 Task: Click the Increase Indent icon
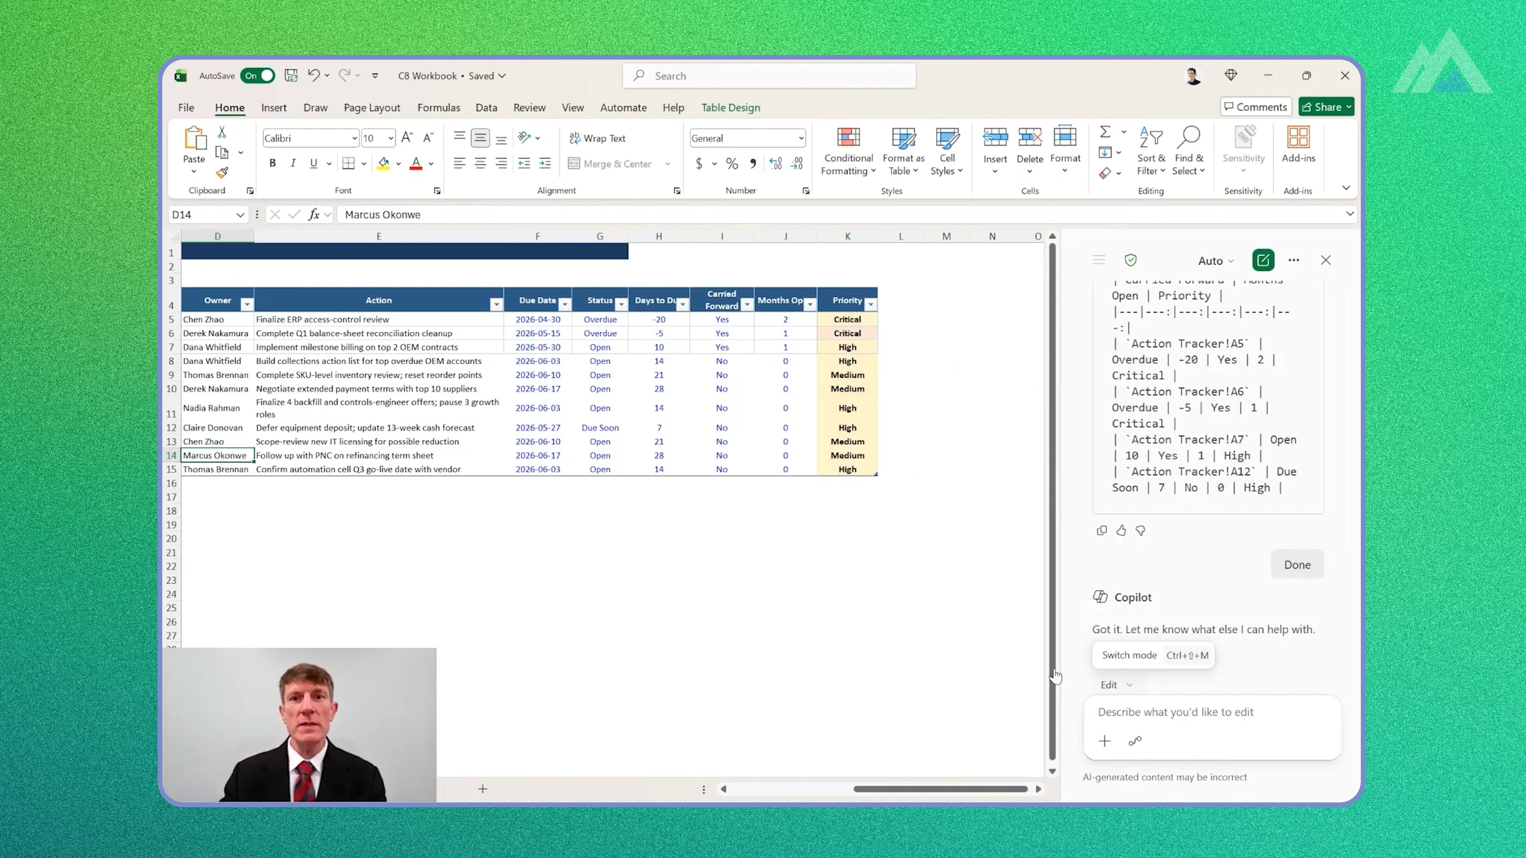pos(545,163)
